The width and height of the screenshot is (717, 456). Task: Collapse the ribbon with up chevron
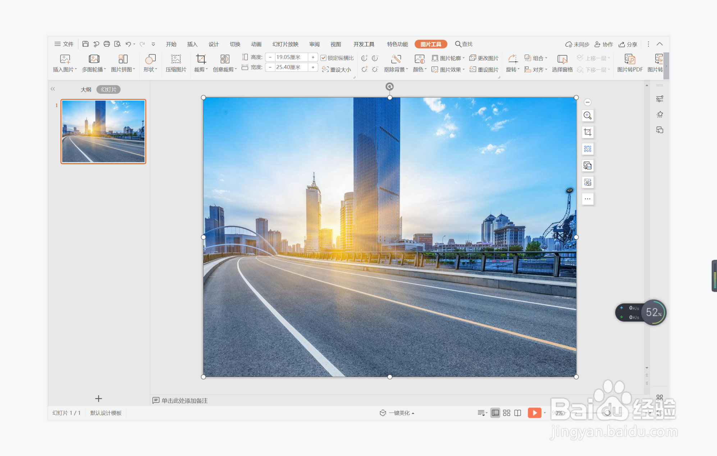659,44
